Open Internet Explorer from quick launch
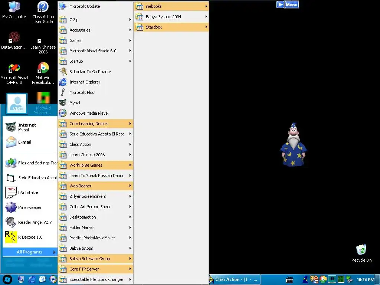380x285 pixels. [32, 279]
